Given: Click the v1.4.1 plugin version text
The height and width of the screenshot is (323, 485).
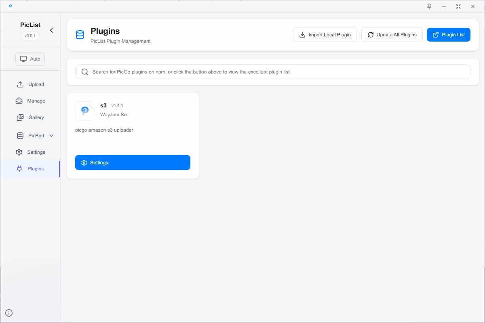Looking at the screenshot, I should point(117,106).
